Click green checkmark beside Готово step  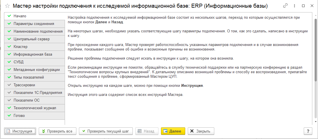coord(9,116)
